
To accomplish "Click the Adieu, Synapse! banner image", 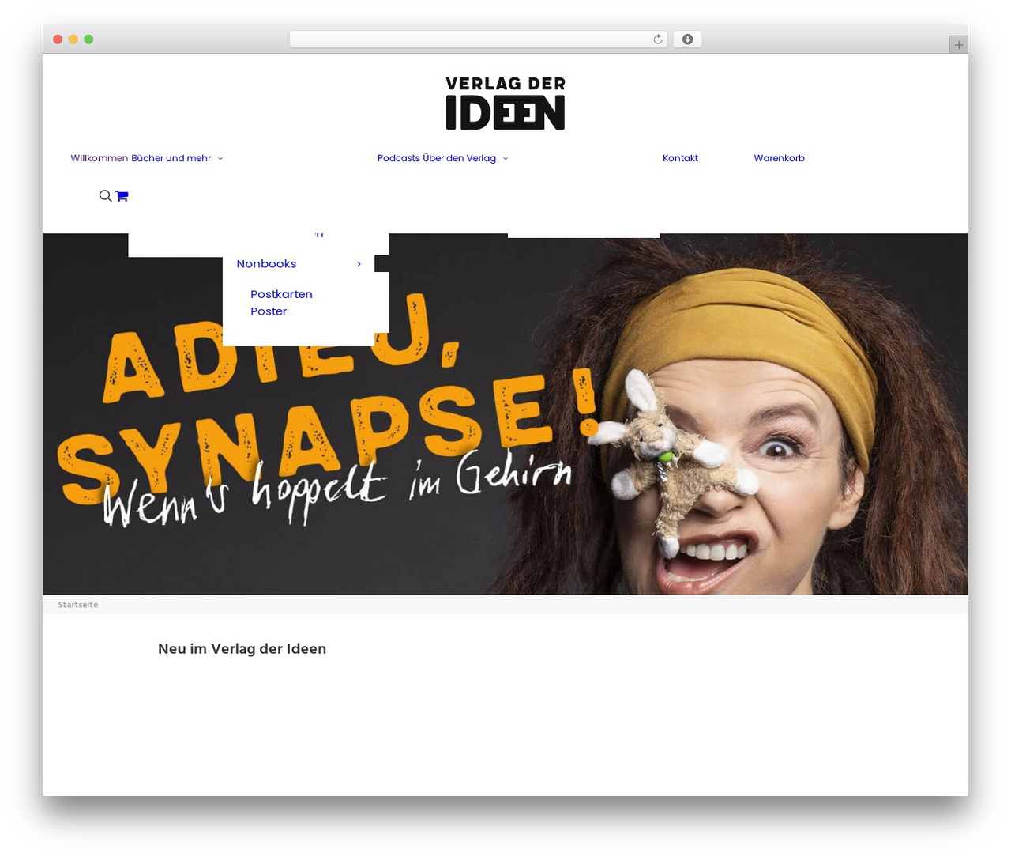I will (505, 414).
